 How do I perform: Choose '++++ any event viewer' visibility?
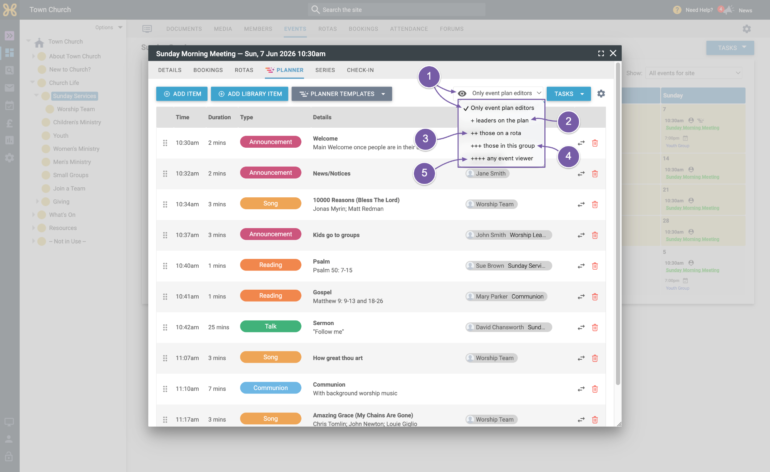501,158
